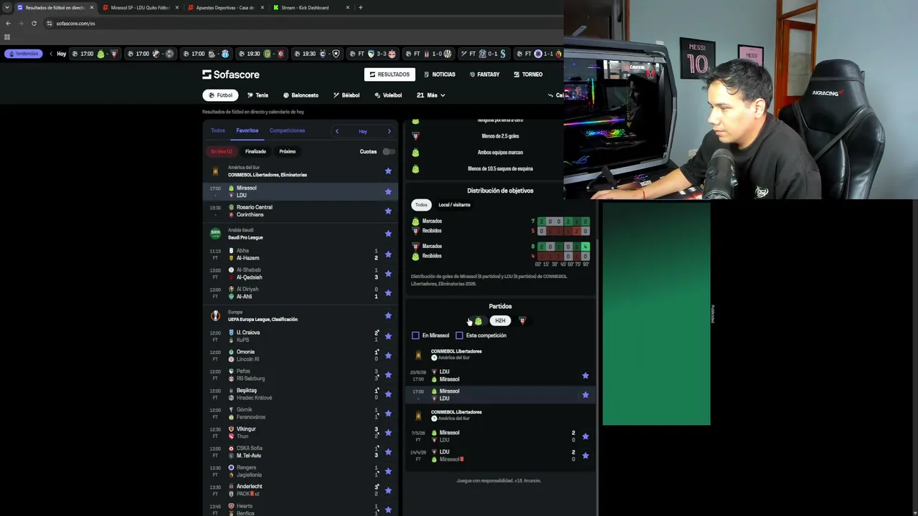Star the 20/8/26 LDU vs Mirassol H2H match

pyautogui.click(x=585, y=376)
